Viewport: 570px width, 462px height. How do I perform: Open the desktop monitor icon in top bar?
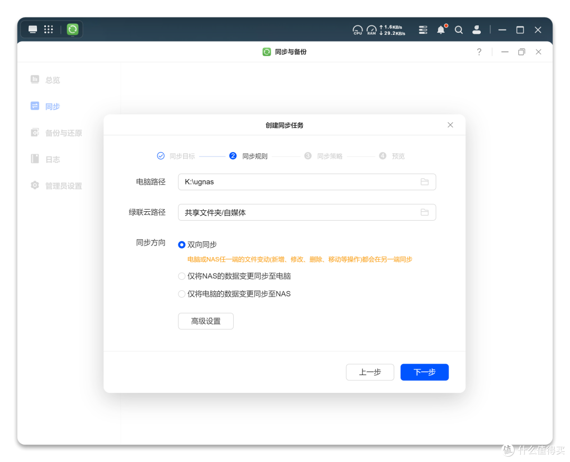[33, 30]
